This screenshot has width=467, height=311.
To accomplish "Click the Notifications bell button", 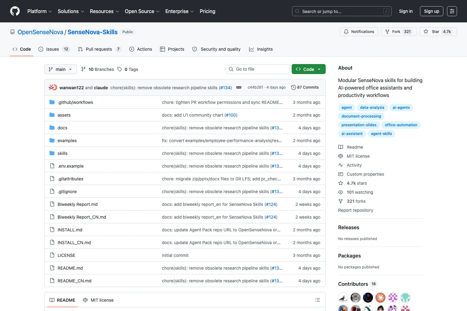I will pyautogui.click(x=359, y=32).
